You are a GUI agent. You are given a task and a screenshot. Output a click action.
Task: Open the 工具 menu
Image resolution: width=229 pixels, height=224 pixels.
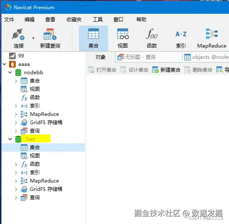pos(98,19)
